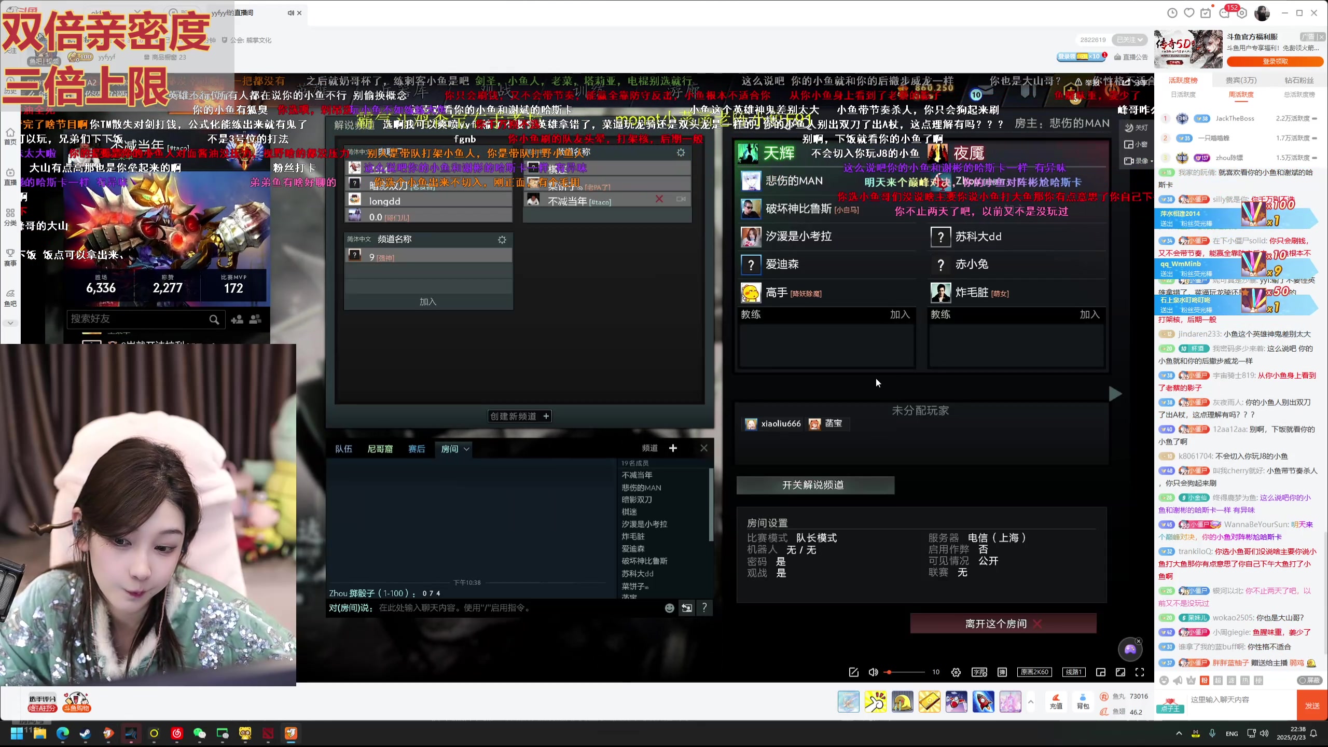Open 小窗 mini-window mode

click(x=1136, y=144)
